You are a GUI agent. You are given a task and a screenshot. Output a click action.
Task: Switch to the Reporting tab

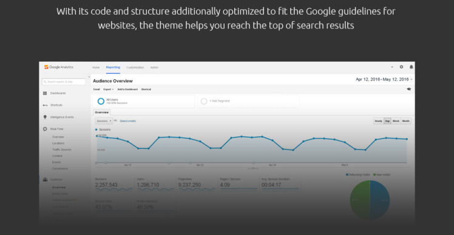113,67
